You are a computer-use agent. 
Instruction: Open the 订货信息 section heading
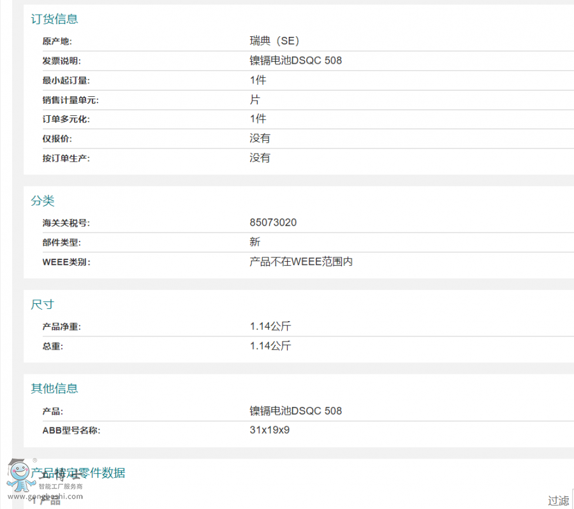click(54, 19)
